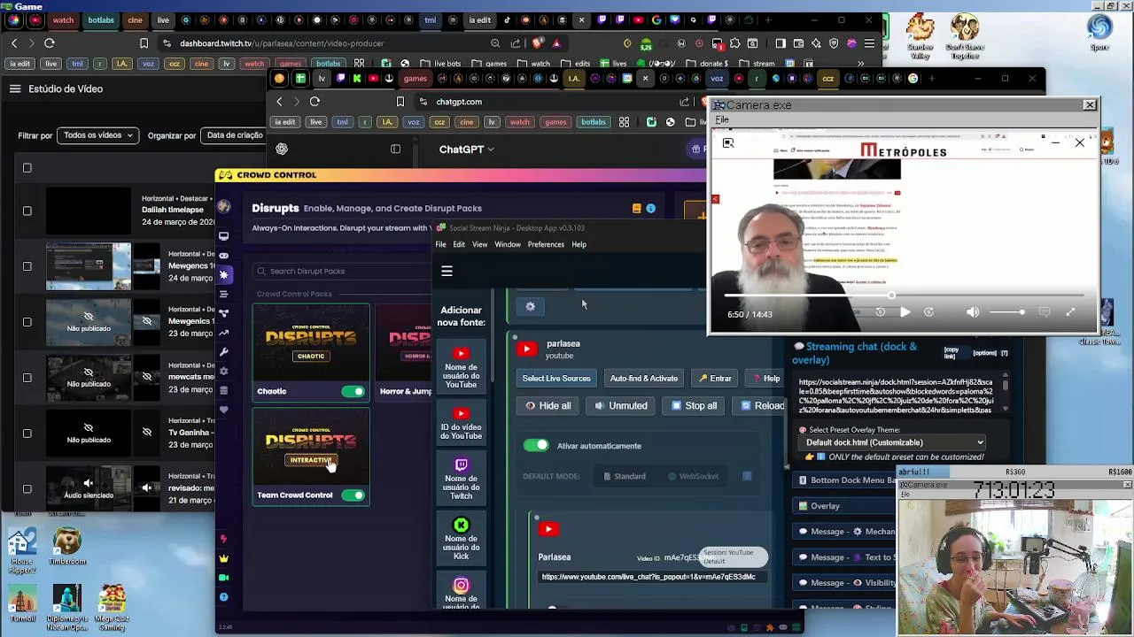Add source by Twitch username
1134x637 pixels.
461,479
